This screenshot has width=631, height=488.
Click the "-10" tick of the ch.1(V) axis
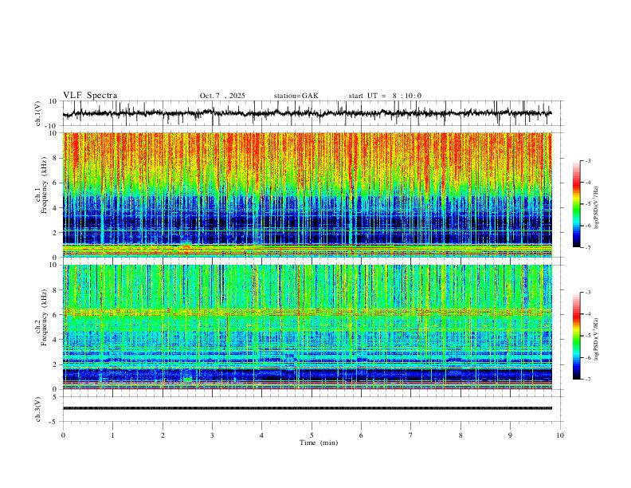[52, 127]
